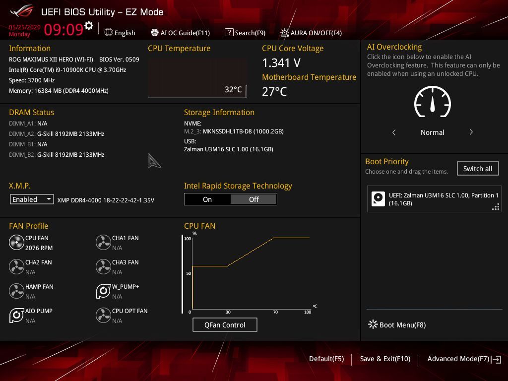Click the 32°C CPU temperature reading

(233, 89)
